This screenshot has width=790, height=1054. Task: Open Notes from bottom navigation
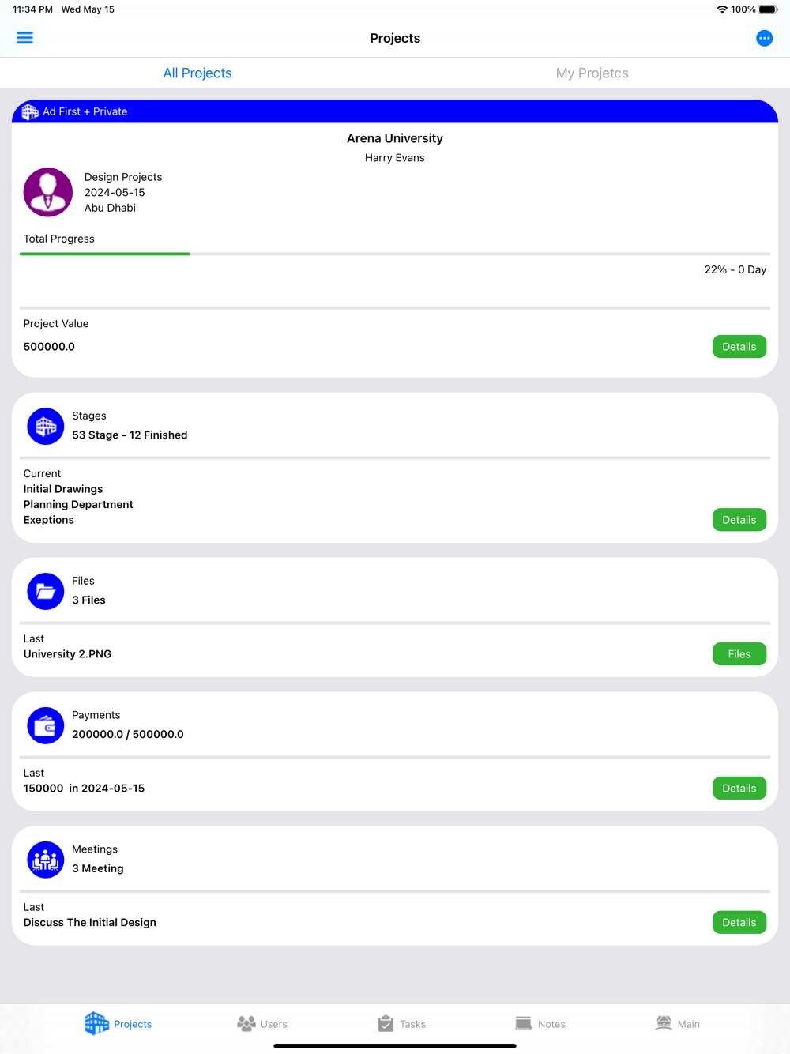(540, 1024)
